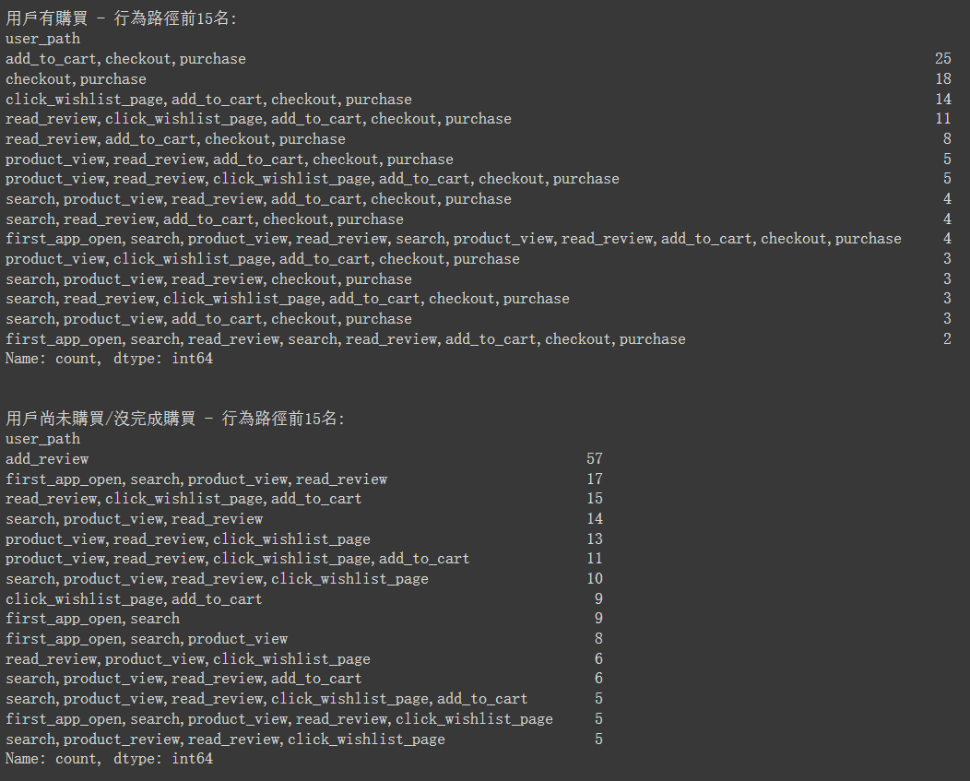Click count 14 in purchased paths table
Image resolution: width=970 pixels, height=781 pixels.
(942, 99)
